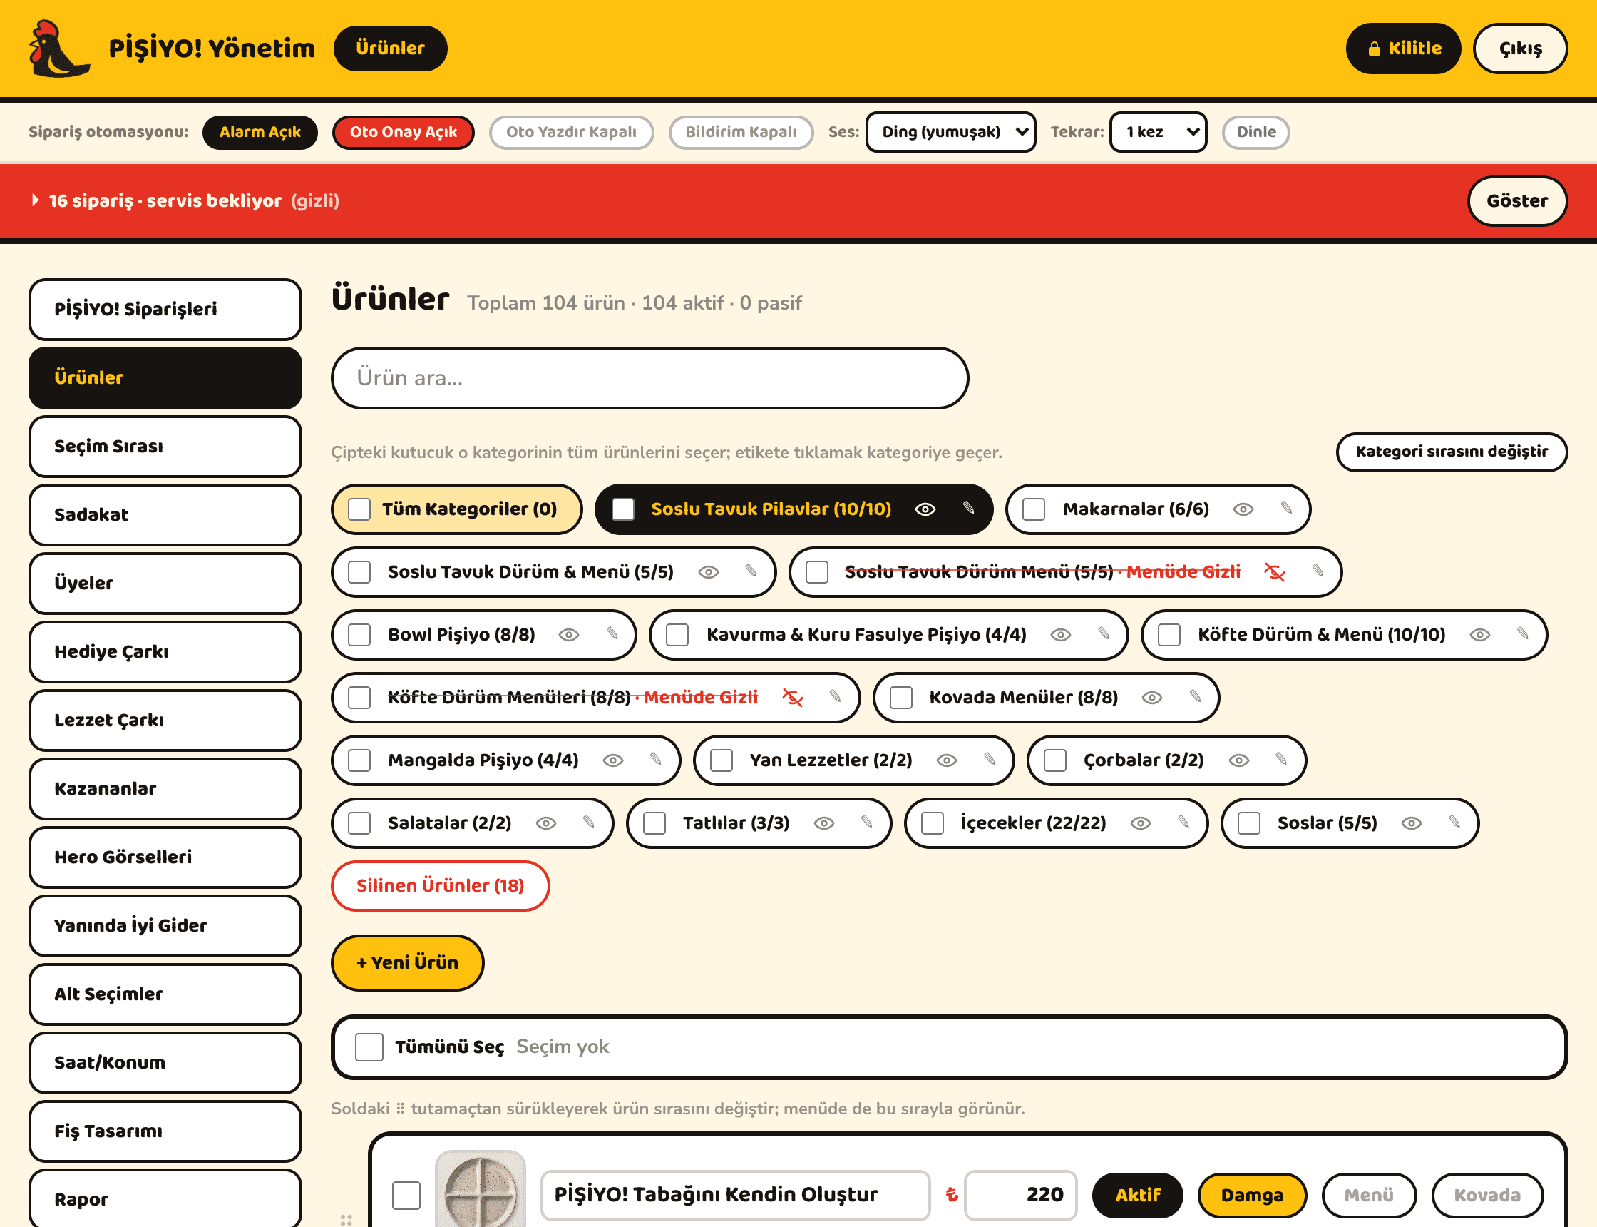Image resolution: width=1597 pixels, height=1227 pixels.
Task: Edit Kovada Menüler category pencil
Action: coord(1195,697)
